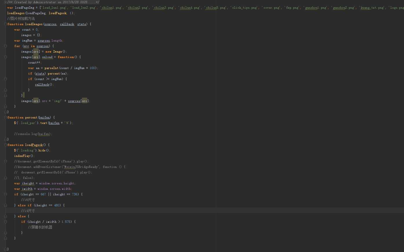The width and height of the screenshot is (404, 252).
Task: Click sources.length expression
Action: pyautogui.click(x=50, y=40)
